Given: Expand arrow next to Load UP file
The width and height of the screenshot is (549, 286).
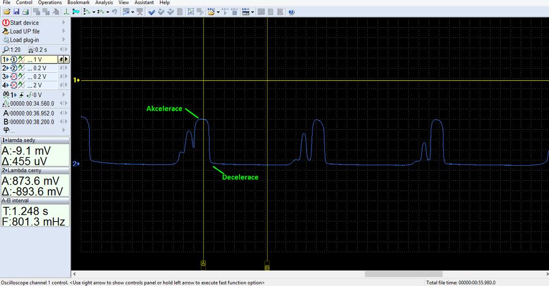Looking at the screenshot, I should pos(64,31).
